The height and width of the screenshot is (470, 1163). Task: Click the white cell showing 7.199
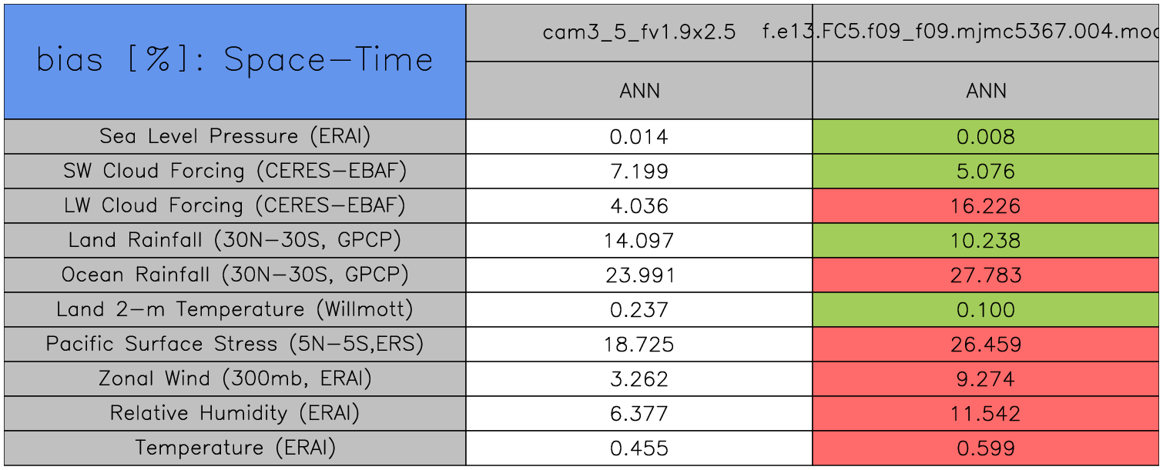638,171
